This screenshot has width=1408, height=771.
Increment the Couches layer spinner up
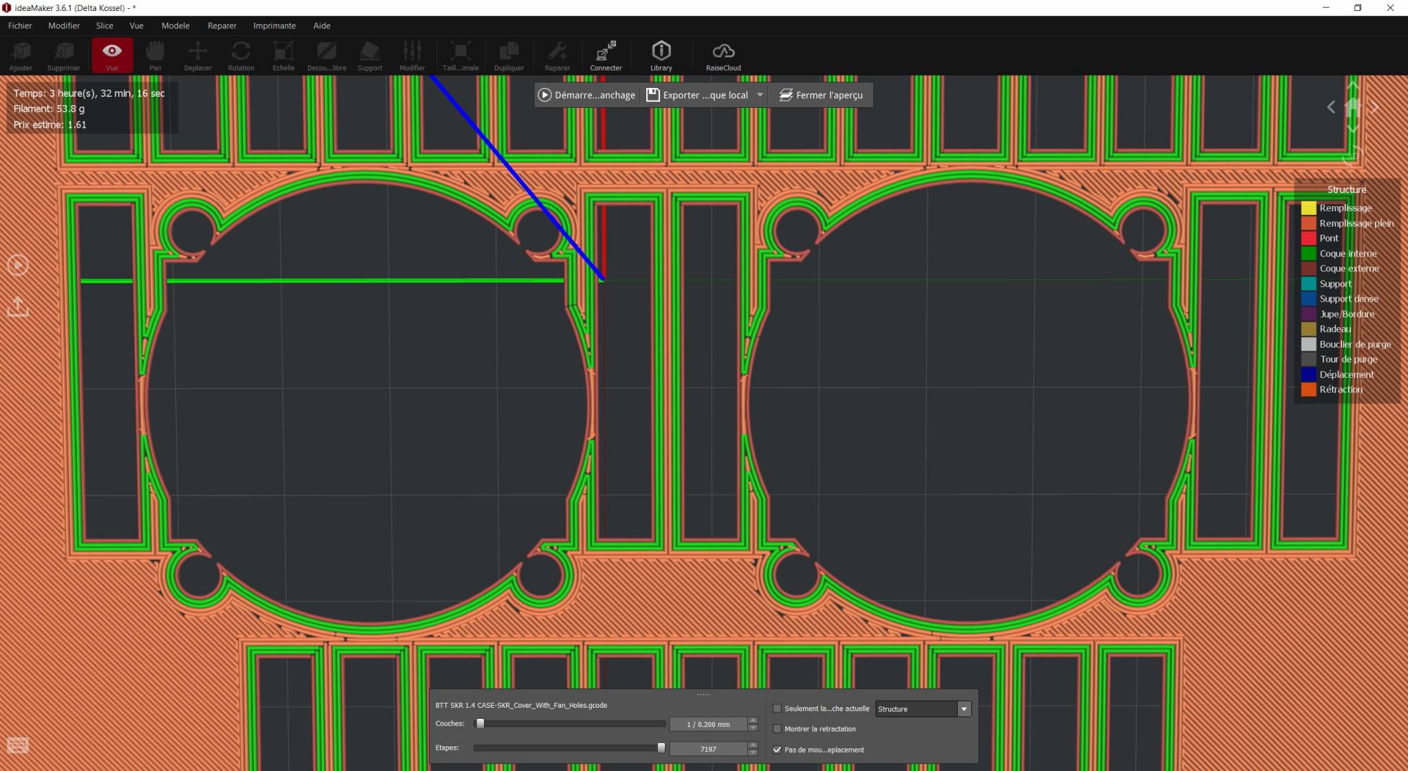753,720
